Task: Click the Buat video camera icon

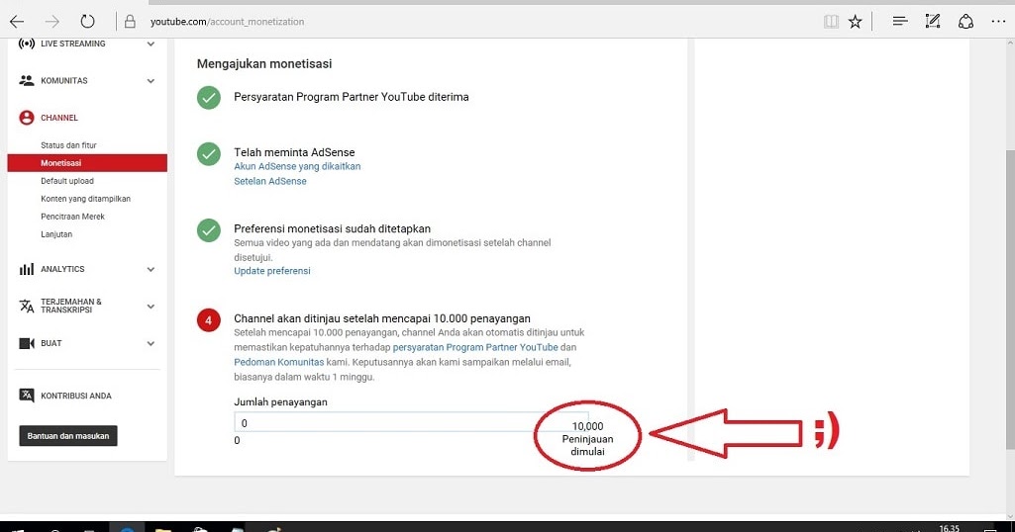Action: point(27,343)
